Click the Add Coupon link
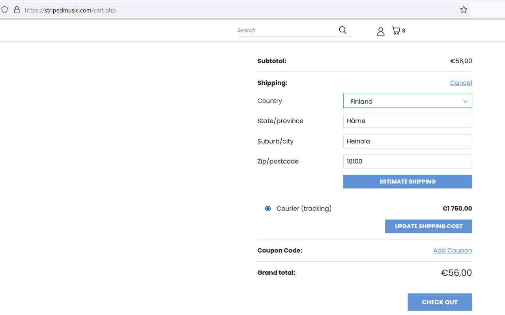Screen dimensions: 505x315 pyautogui.click(x=453, y=250)
